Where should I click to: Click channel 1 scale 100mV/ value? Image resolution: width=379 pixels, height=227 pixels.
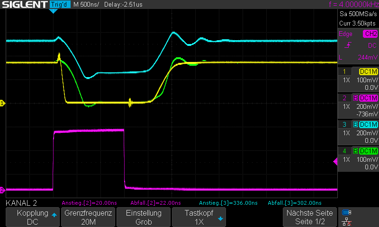[367, 80]
